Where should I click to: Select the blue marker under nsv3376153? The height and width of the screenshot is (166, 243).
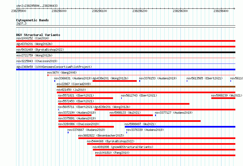(x=140, y=81)
